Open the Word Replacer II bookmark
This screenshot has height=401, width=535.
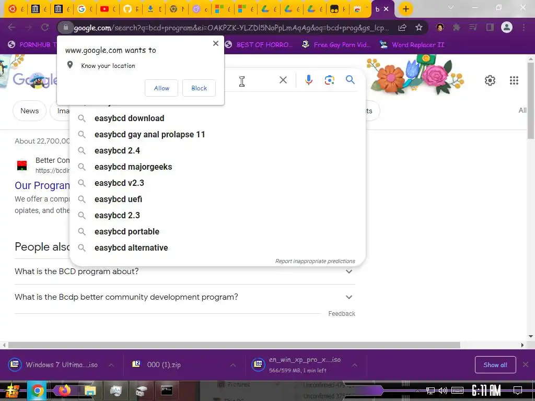tap(412, 45)
